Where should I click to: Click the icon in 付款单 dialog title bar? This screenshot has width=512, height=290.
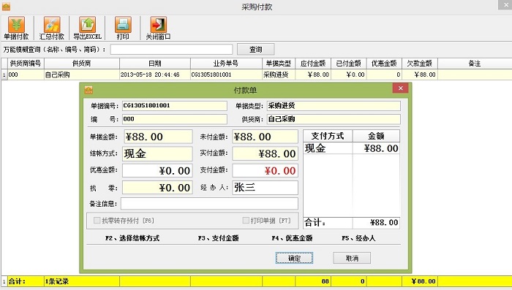[89, 90]
